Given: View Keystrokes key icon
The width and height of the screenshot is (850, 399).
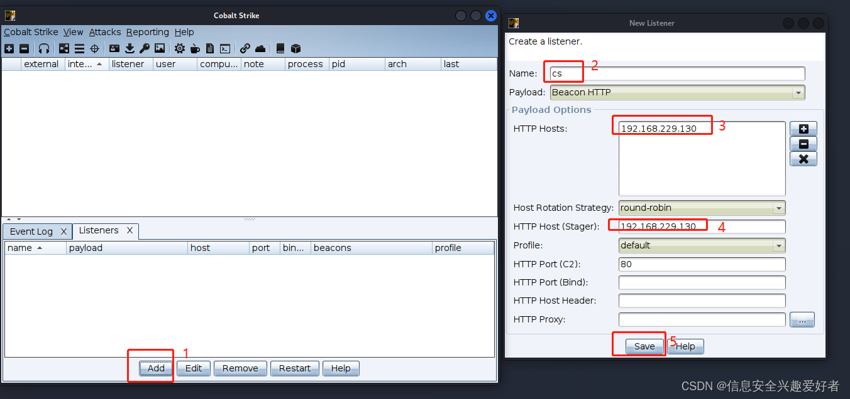Looking at the screenshot, I should [x=145, y=48].
